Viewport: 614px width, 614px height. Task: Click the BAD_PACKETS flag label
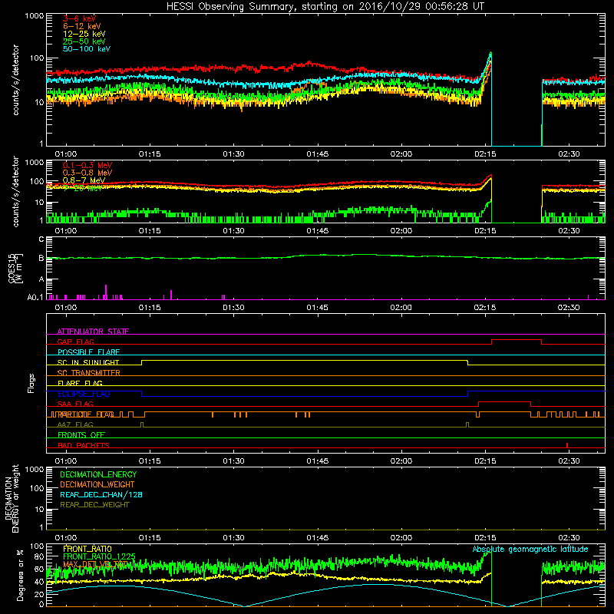pos(84,445)
